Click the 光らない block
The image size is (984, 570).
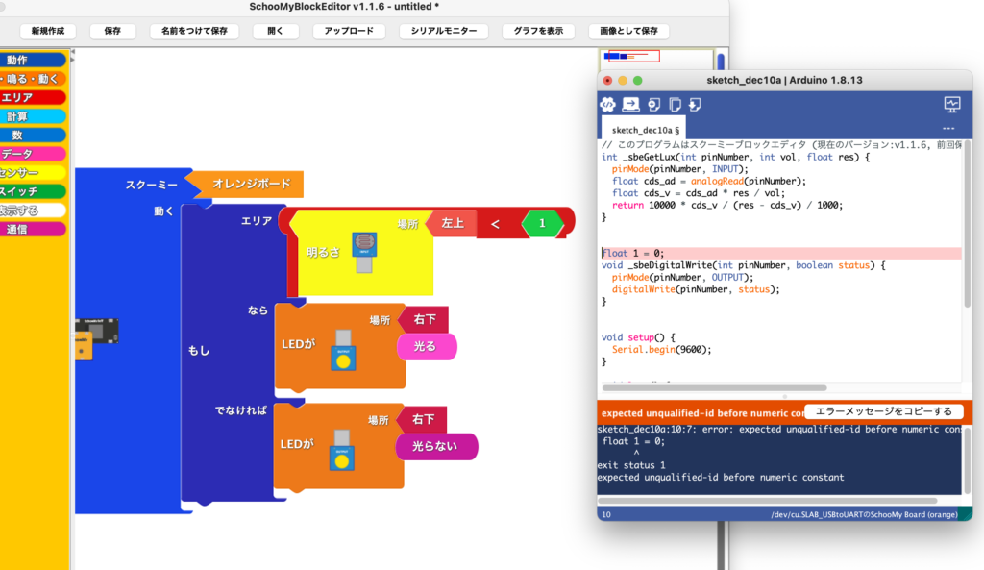tap(435, 446)
